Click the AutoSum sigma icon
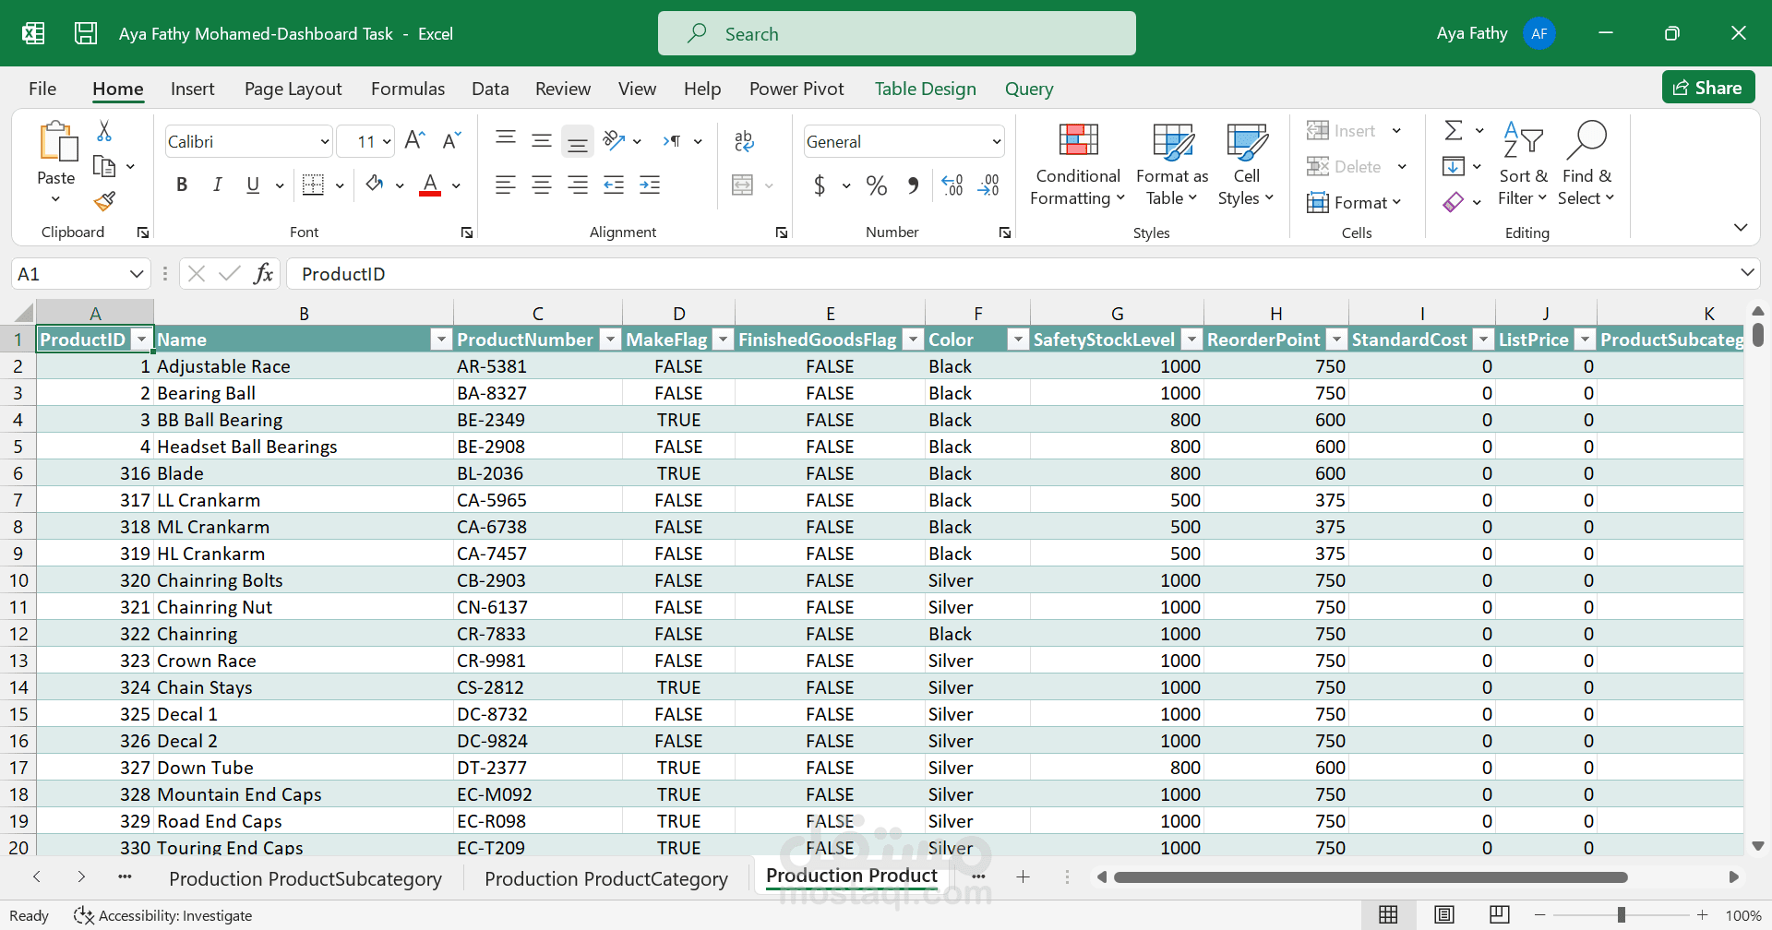Viewport: 1772px width, 930px height. pyautogui.click(x=1453, y=131)
